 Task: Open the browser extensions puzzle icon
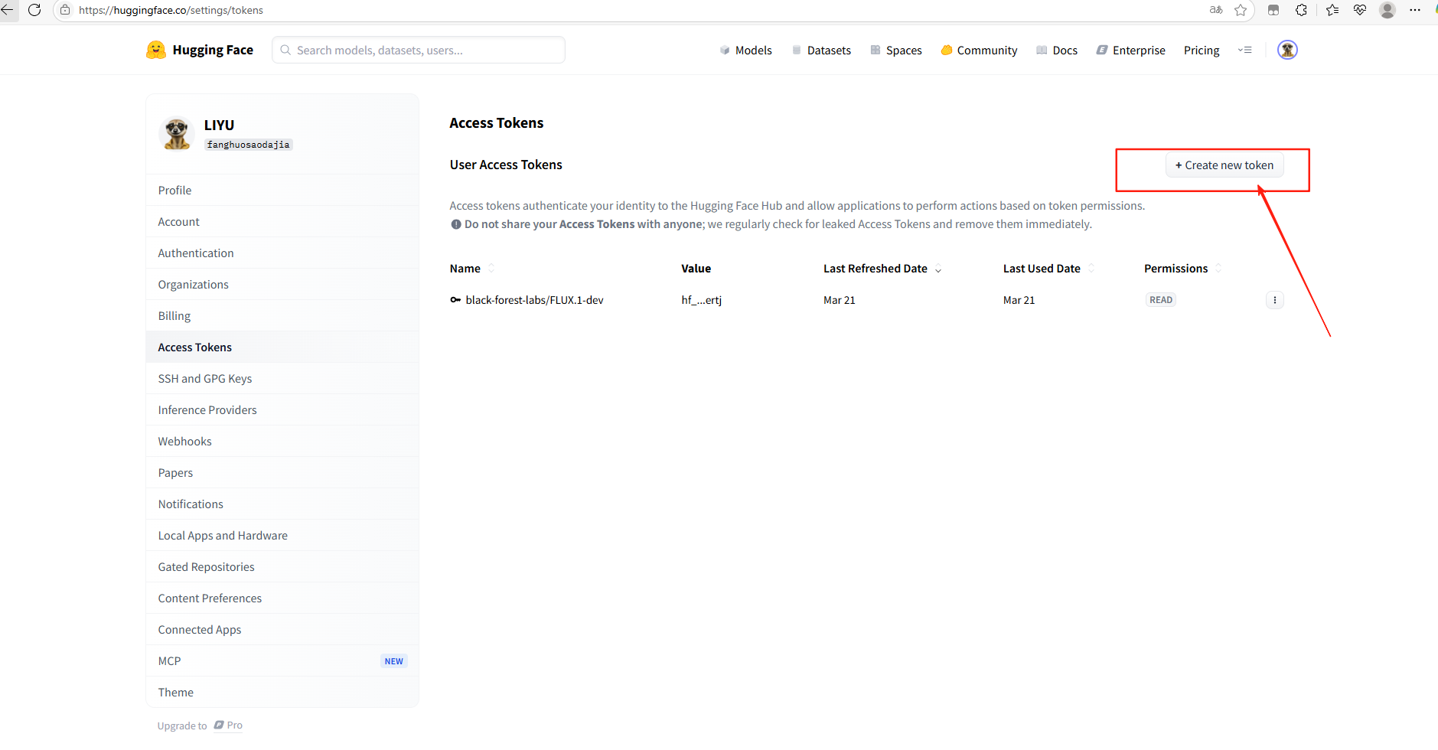[x=1301, y=10]
